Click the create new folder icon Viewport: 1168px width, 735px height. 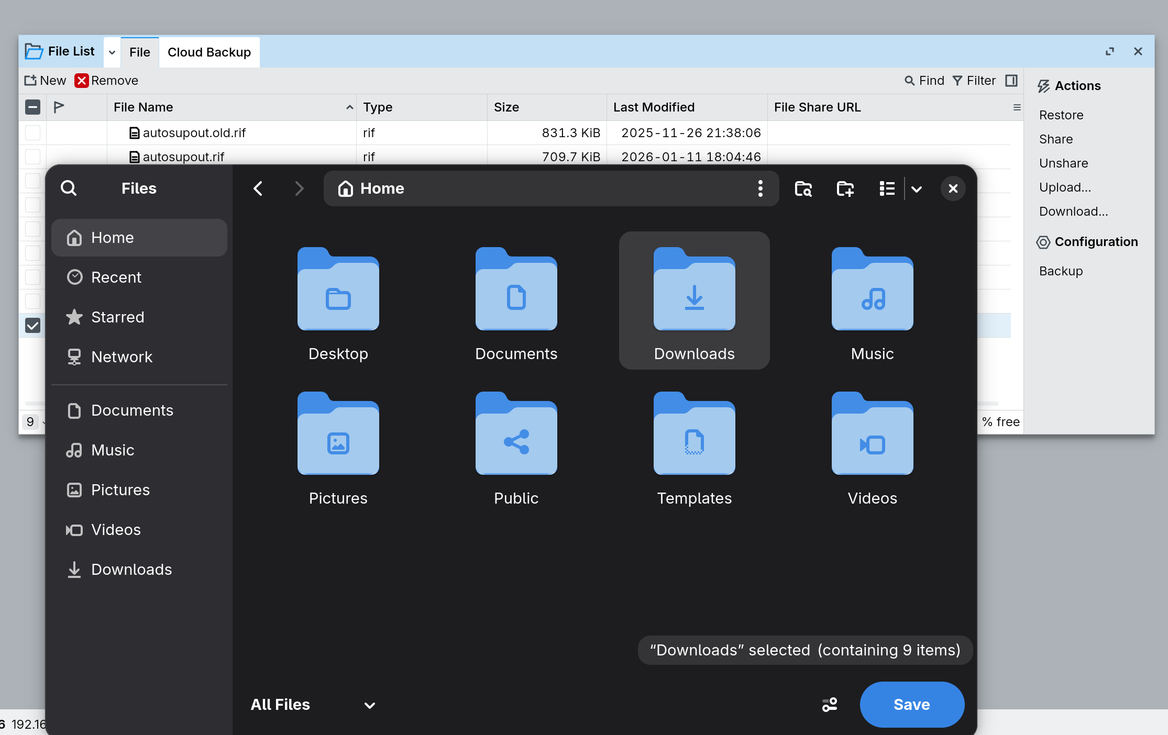[x=845, y=188]
